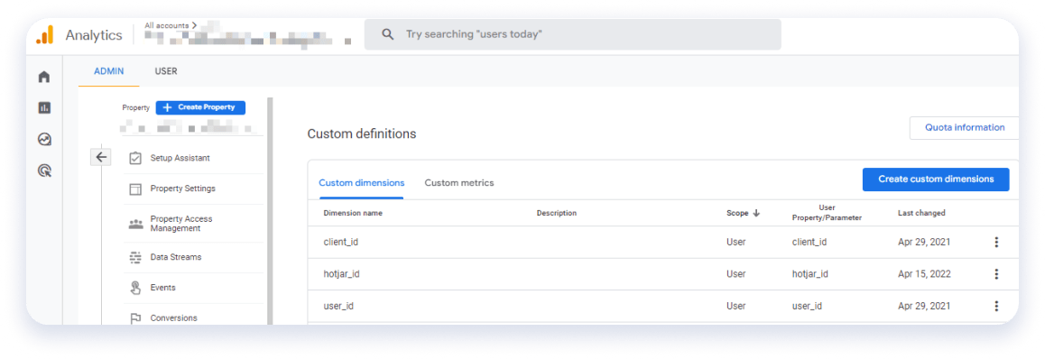Screen dimensions: 1045x359
Task: Sort by the Scope column arrow
Action: [755, 213]
